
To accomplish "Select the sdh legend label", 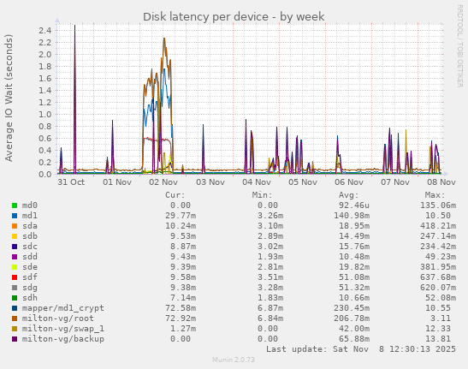I will (30, 298).
